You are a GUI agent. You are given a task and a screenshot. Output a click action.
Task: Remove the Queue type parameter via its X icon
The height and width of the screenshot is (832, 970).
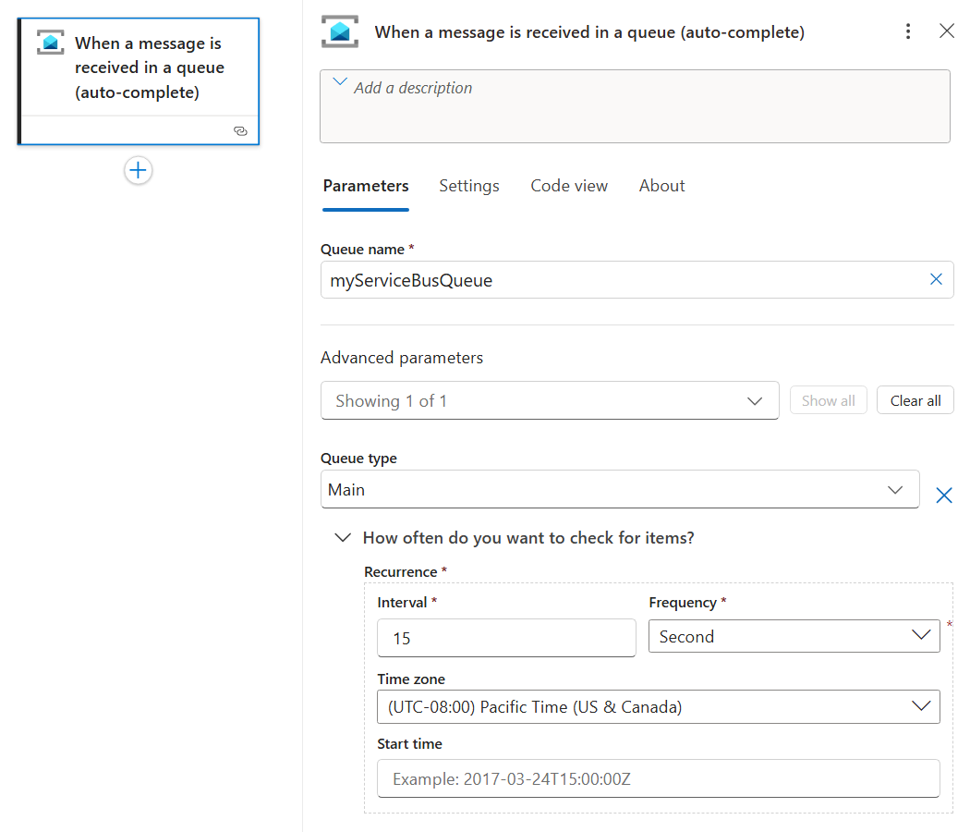tap(943, 495)
